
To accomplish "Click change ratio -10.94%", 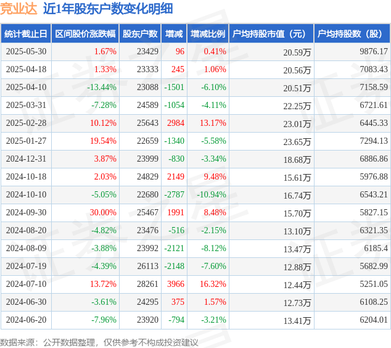I will pyautogui.click(x=212, y=194).
